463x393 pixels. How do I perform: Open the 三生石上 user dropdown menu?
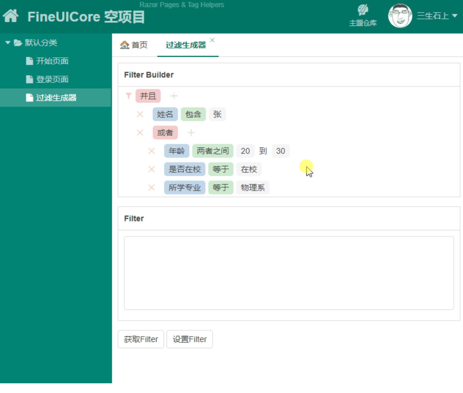pos(437,16)
